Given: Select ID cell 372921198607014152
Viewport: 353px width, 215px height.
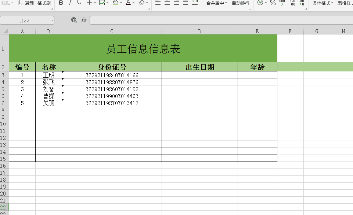Looking at the screenshot, I should click(x=112, y=89).
